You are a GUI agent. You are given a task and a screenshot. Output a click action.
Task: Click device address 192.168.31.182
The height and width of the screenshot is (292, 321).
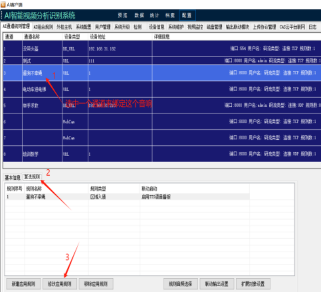tap(102, 49)
